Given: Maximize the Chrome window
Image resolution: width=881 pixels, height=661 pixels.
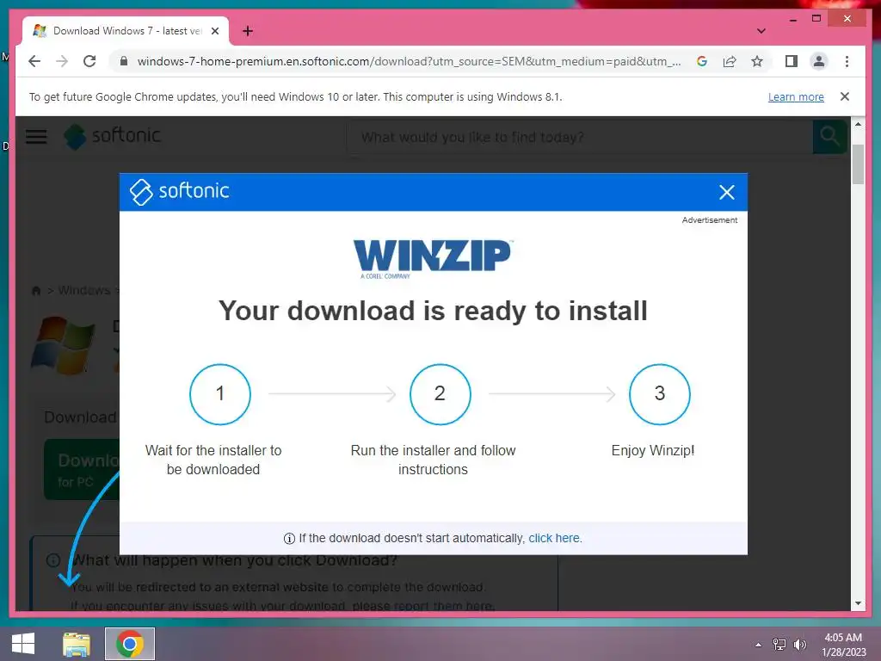Looking at the screenshot, I should point(816,19).
